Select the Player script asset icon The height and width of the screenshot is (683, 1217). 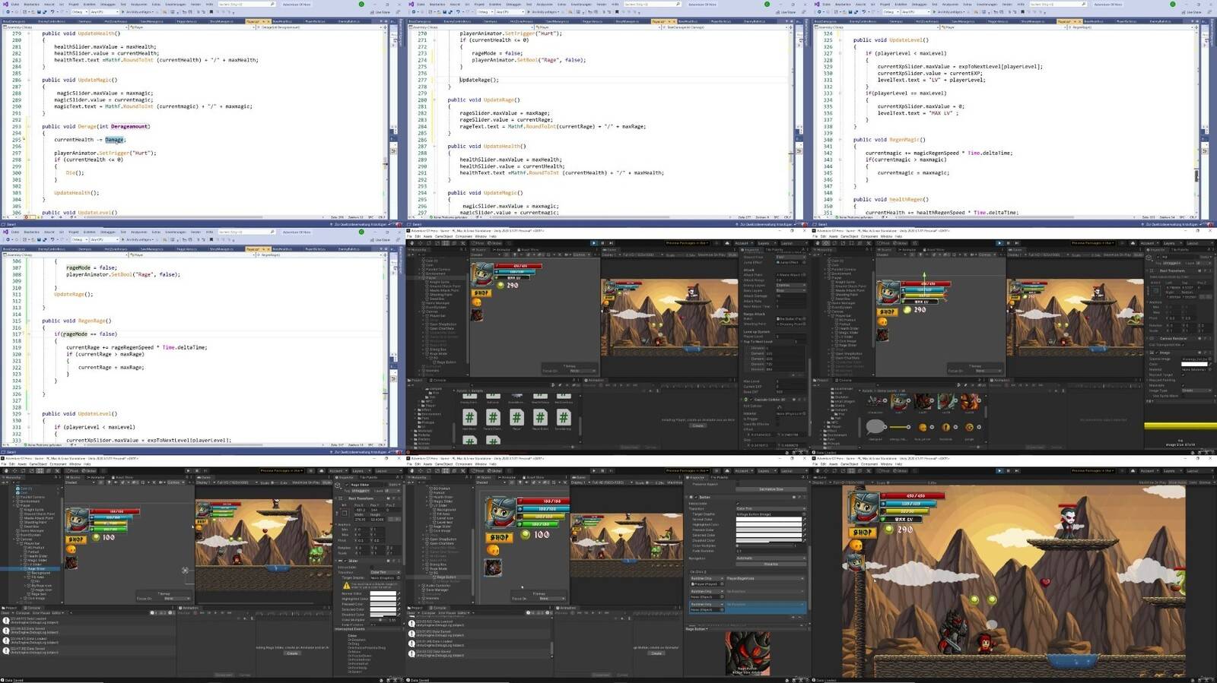[517, 417]
